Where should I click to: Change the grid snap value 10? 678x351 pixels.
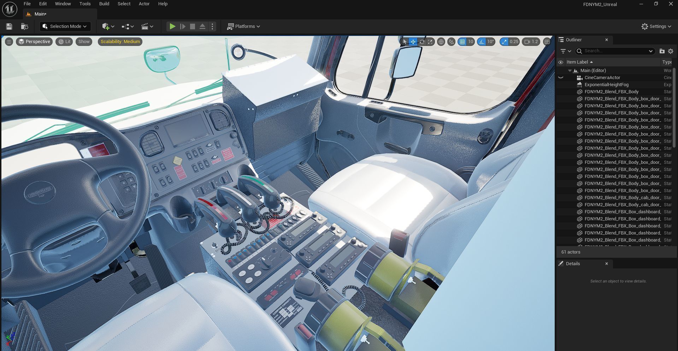tap(471, 42)
